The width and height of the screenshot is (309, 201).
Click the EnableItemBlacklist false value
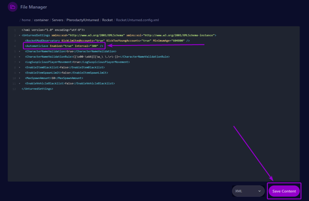[64, 67]
